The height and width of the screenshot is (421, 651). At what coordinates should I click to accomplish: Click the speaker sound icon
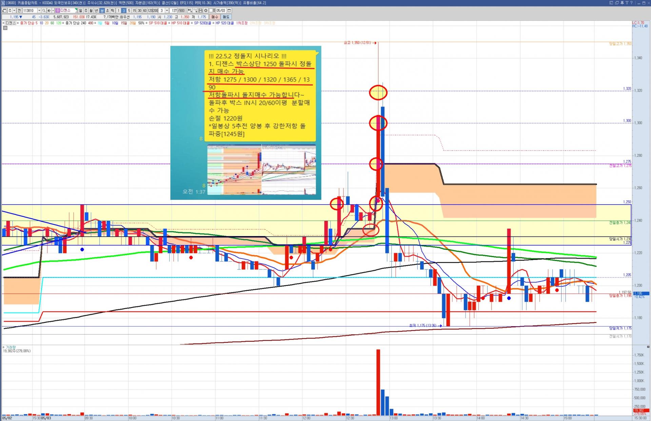[49, 11]
